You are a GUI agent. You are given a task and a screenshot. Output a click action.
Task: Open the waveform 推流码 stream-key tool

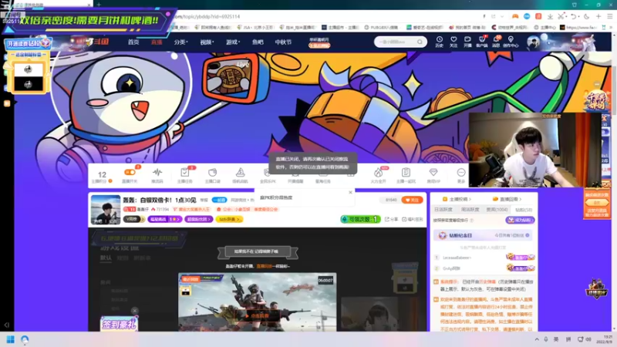(157, 176)
